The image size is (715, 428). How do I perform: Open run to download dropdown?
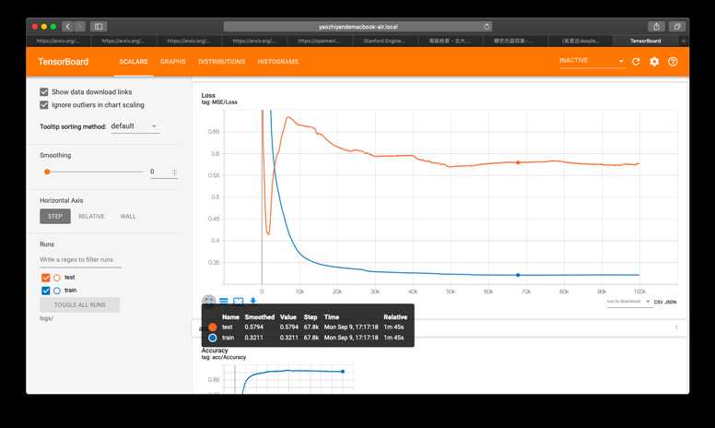[627, 302]
